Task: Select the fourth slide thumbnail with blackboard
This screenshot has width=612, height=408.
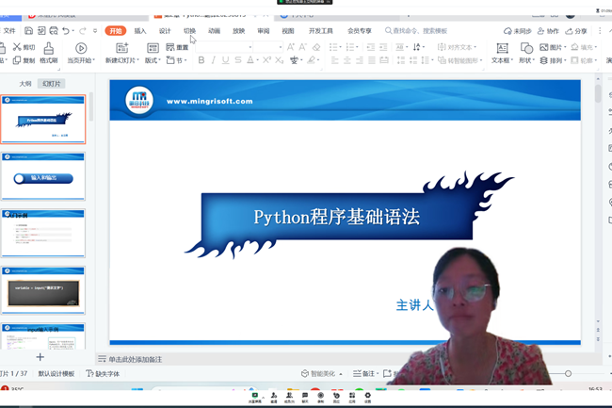Action: click(43, 290)
